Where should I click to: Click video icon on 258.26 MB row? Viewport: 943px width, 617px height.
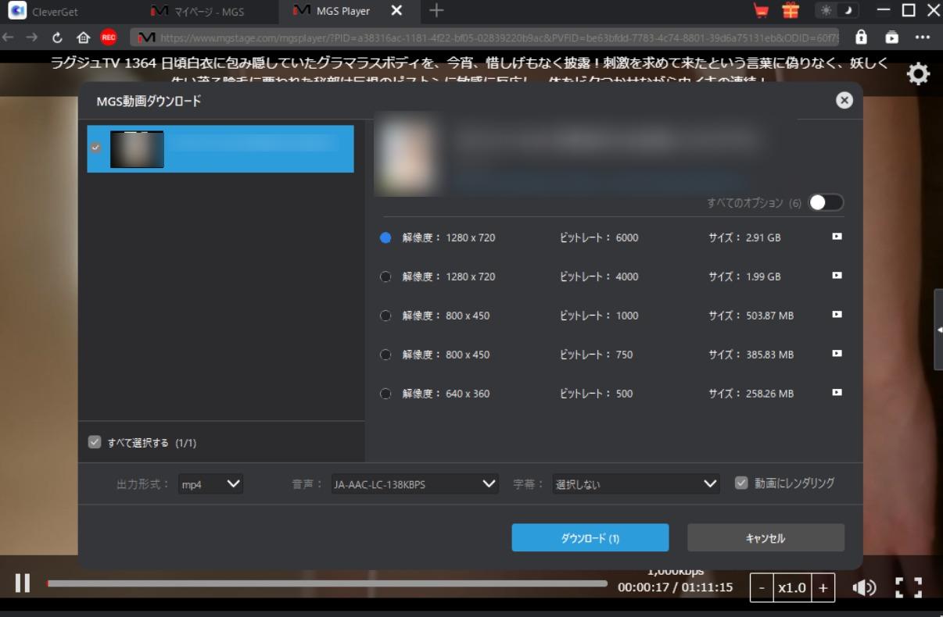[x=837, y=392]
